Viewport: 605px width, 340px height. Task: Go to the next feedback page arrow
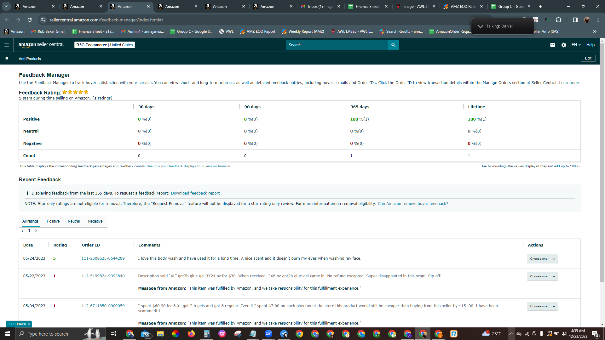[x=36, y=231]
